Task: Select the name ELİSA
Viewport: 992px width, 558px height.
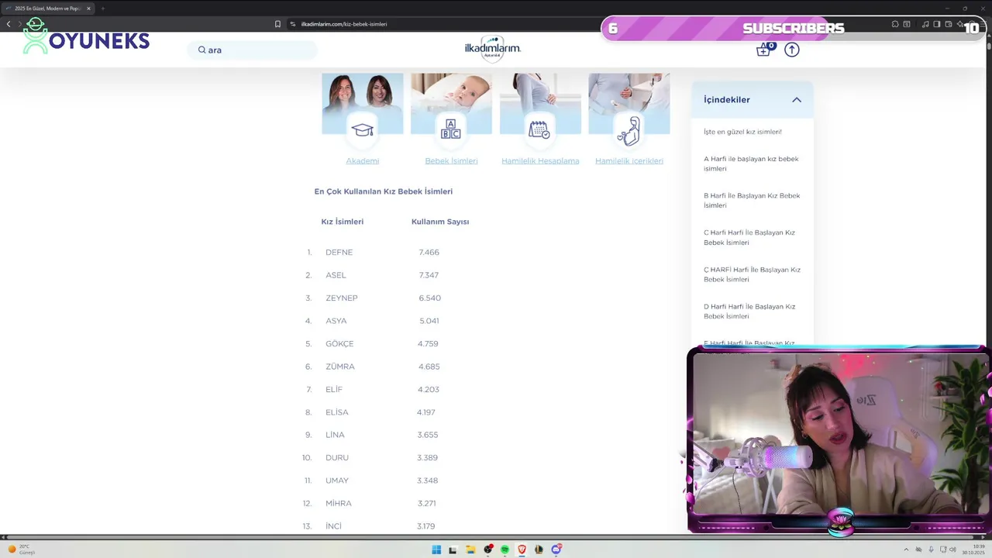Action: tap(337, 412)
